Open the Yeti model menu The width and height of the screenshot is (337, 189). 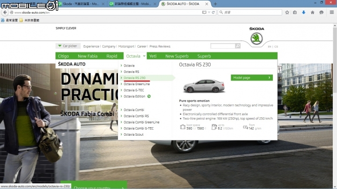point(153,56)
